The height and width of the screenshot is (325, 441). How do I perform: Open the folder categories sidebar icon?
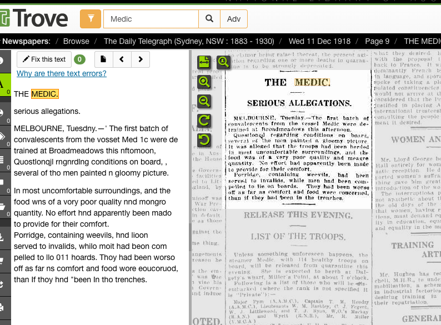point(6,207)
